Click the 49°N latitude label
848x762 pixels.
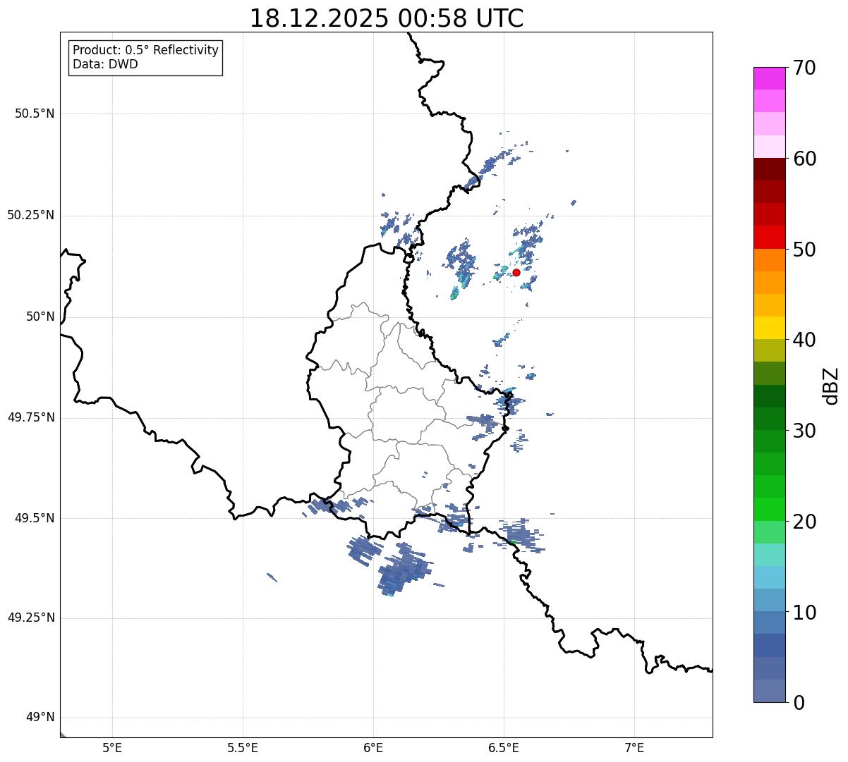(x=40, y=718)
